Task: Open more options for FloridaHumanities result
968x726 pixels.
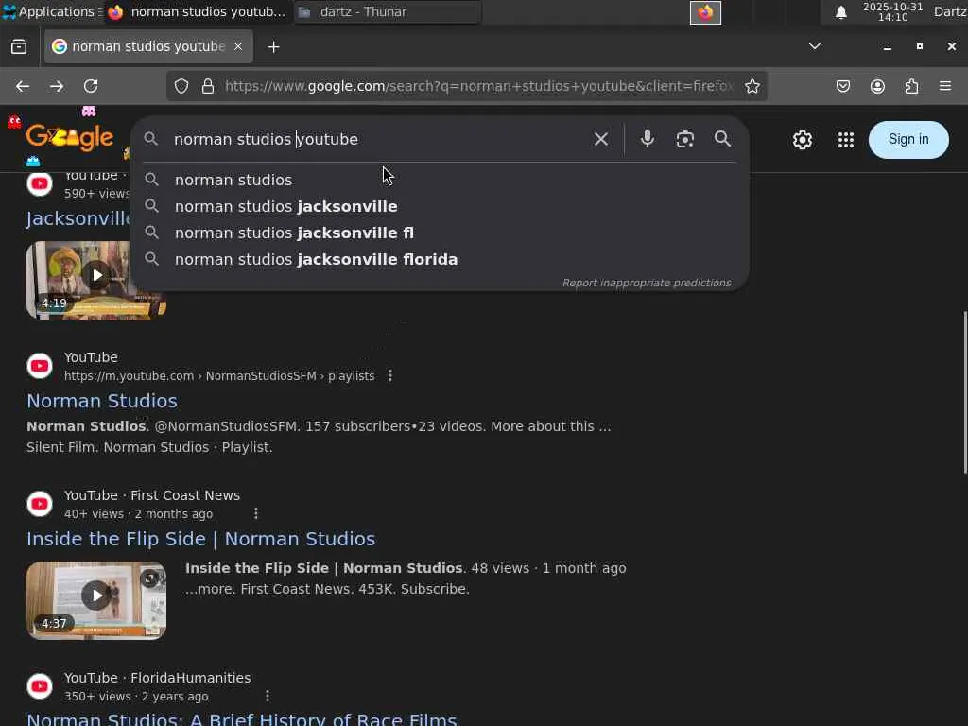Action: coord(268,697)
